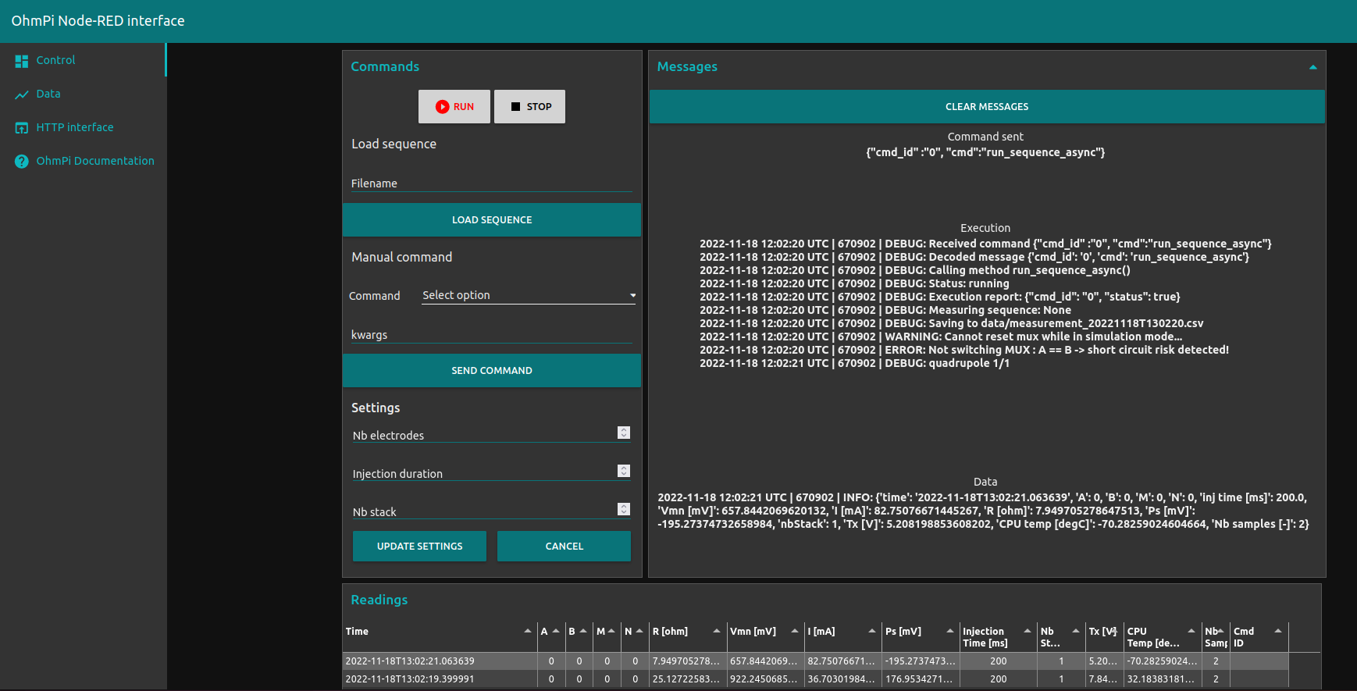1357x691 pixels.
Task: Collapse the Messages panel
Action: pyautogui.click(x=1312, y=67)
